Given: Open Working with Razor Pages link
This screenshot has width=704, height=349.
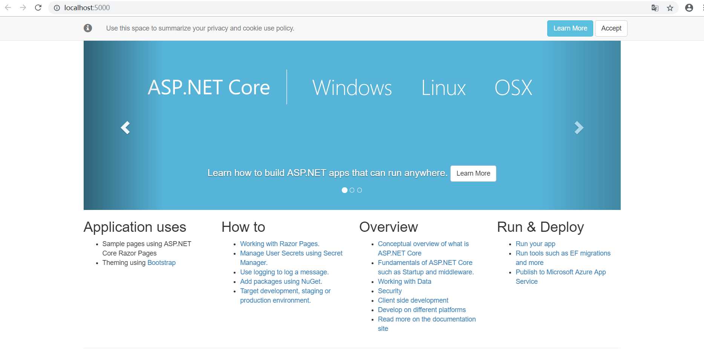Looking at the screenshot, I should [x=280, y=244].
